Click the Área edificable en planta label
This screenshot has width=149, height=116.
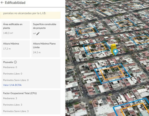click(13, 26)
